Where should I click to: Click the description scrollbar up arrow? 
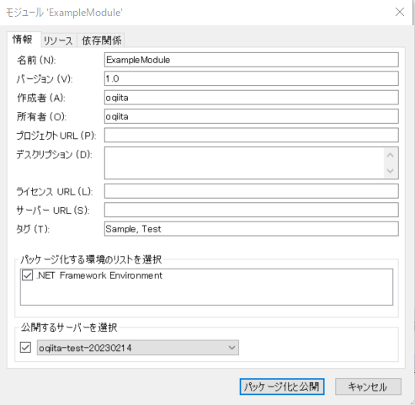point(391,155)
